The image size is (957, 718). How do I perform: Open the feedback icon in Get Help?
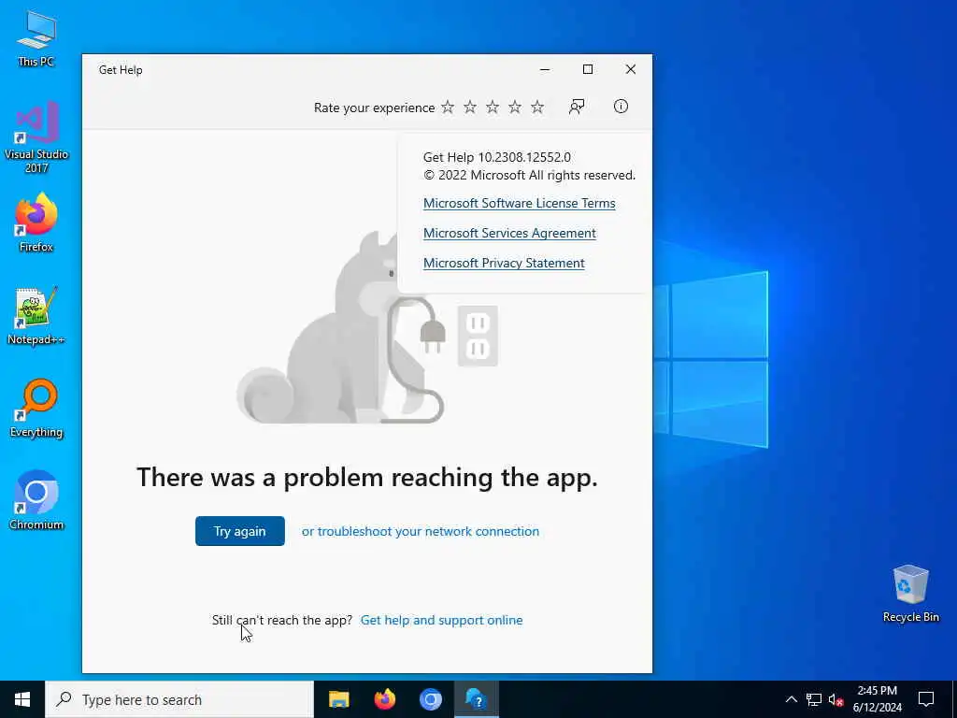576,107
